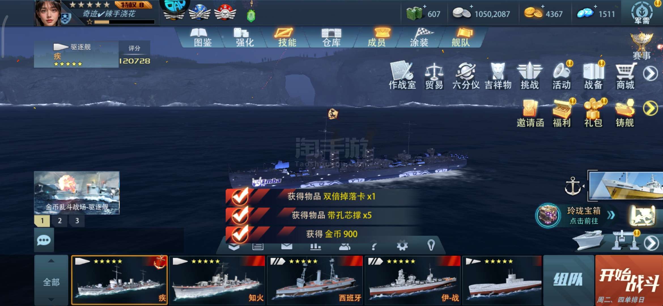Switch to the 仓库 warehouse tab
This screenshot has height=306, width=663.
pos(331,37)
